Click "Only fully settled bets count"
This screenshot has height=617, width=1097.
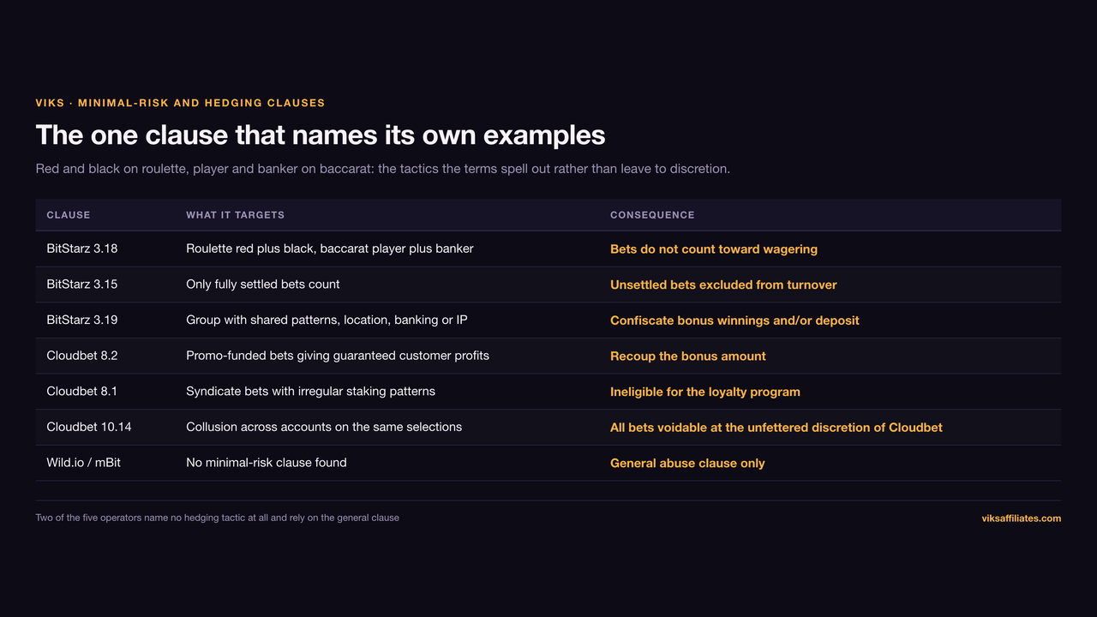click(263, 285)
